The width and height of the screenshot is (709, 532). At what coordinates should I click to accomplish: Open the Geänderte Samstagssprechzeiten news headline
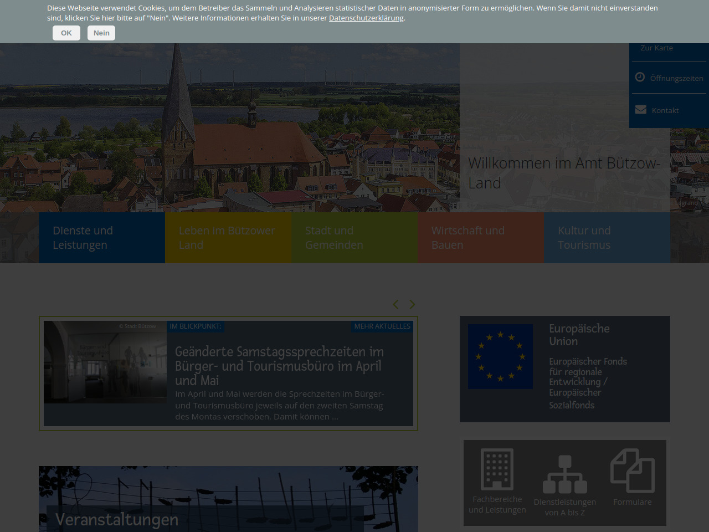(x=280, y=366)
